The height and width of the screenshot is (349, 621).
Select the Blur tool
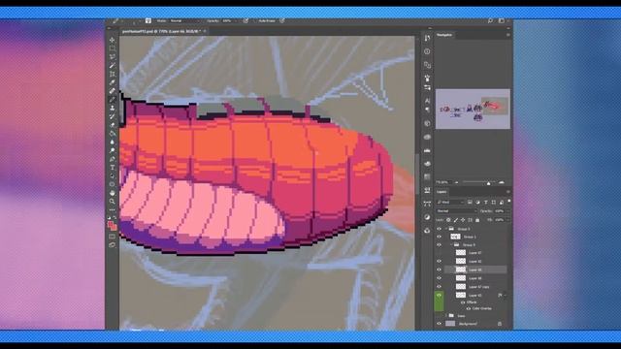pyautogui.click(x=113, y=143)
